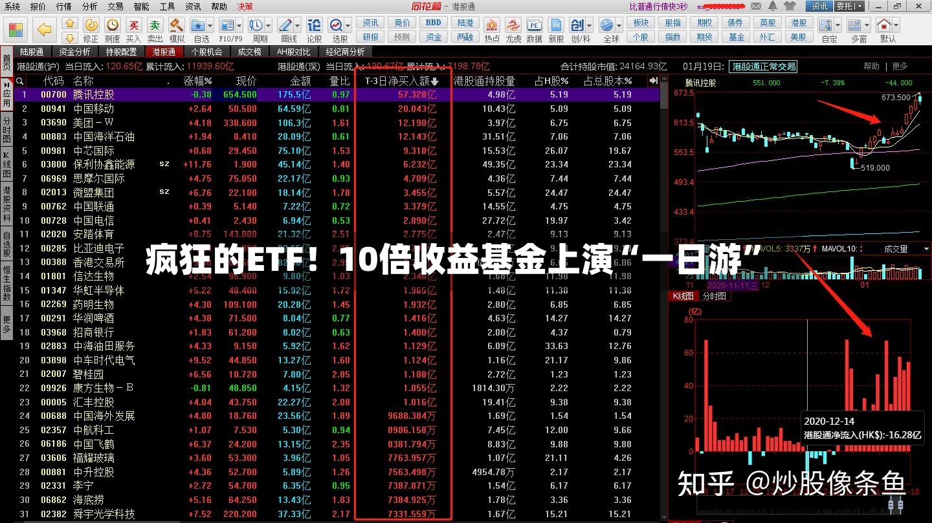Switch to the 经纪商分析 tab
This screenshot has height=523, width=932.
pos(345,52)
